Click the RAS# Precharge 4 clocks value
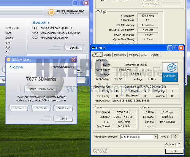This screenshot has height=157, width=190. (x=148, y=34)
